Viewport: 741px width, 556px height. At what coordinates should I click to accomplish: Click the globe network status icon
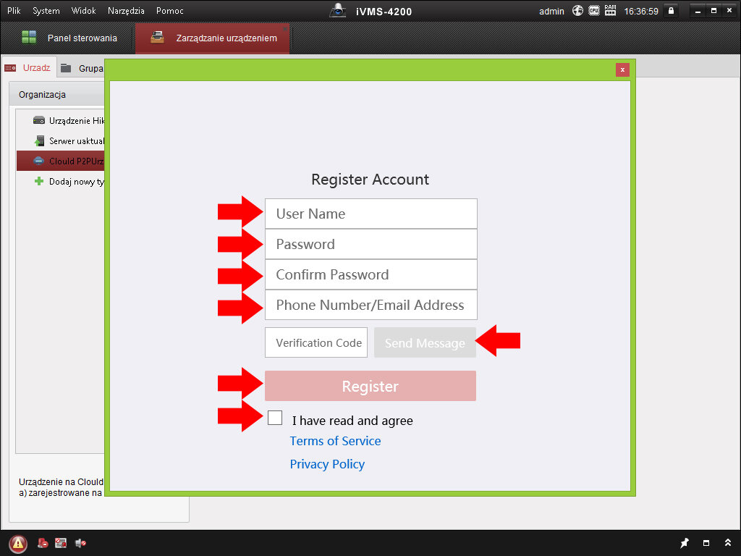pyautogui.click(x=577, y=11)
